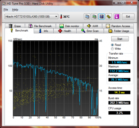Minimize the HD Tune Pro window
This screenshot has height=128, width=139.
click(x=116, y=2)
